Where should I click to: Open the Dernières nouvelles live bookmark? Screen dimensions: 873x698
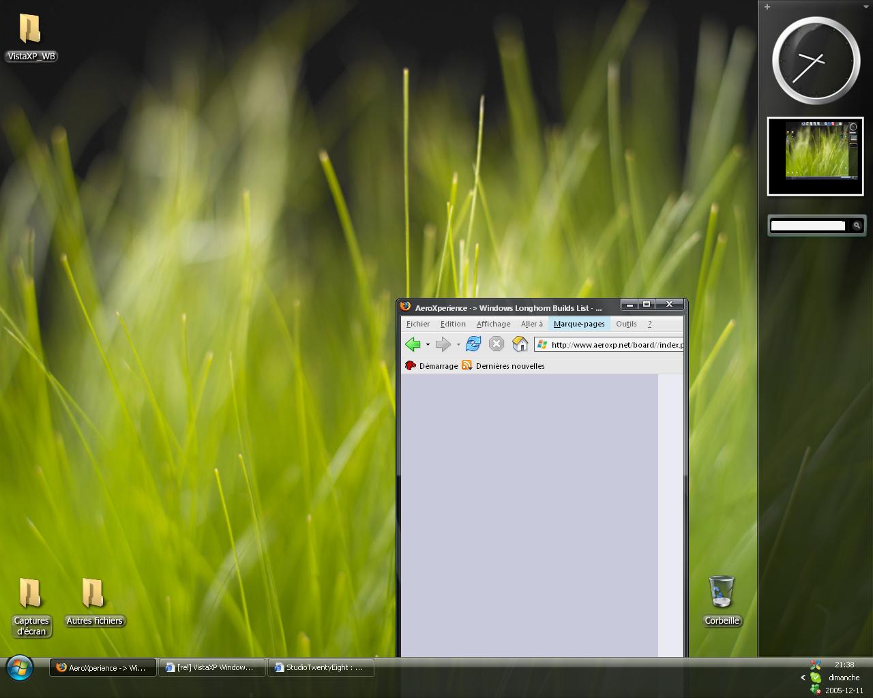[509, 366]
